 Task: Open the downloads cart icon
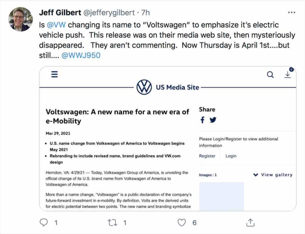(x=288, y=74)
